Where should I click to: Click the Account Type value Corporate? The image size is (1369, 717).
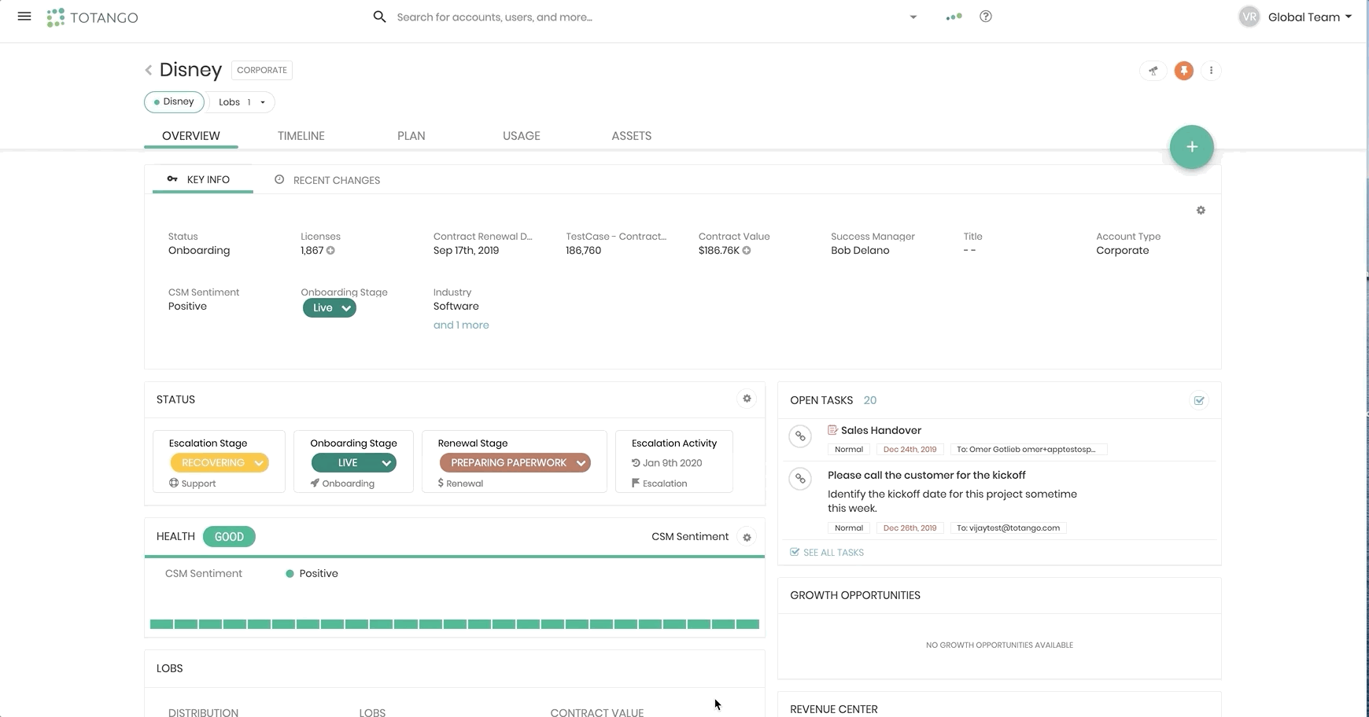(x=1122, y=251)
